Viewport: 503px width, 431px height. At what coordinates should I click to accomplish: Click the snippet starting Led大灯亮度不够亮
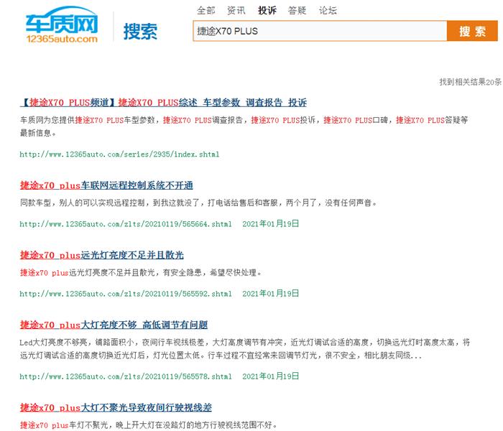pos(245,349)
